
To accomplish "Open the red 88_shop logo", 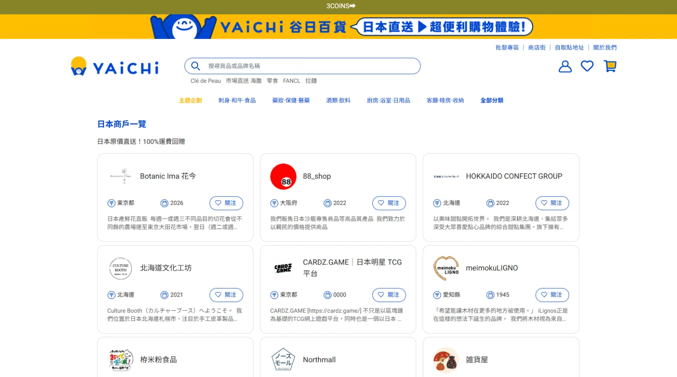I will tap(283, 176).
